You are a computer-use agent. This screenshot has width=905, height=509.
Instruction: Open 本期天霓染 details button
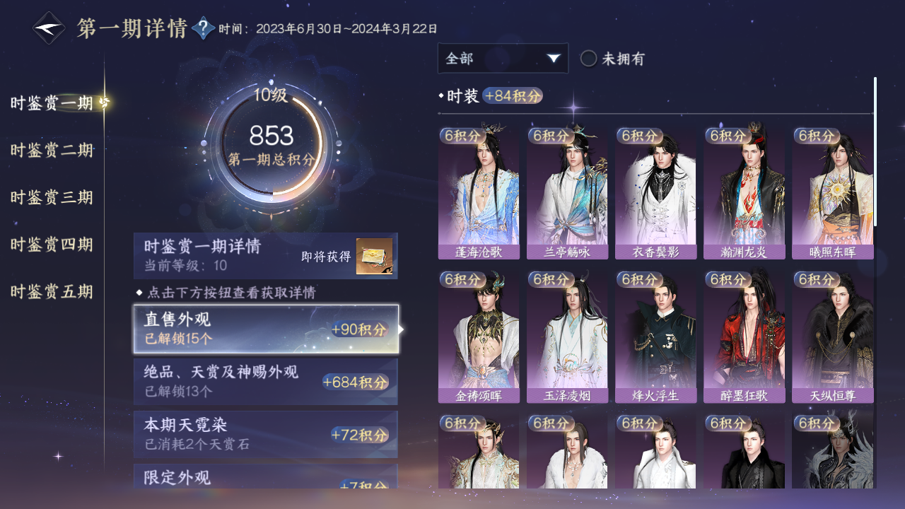coord(266,434)
